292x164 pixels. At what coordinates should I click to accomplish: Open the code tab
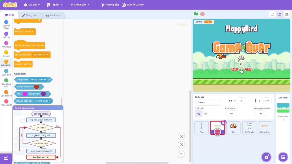tap(9, 15)
